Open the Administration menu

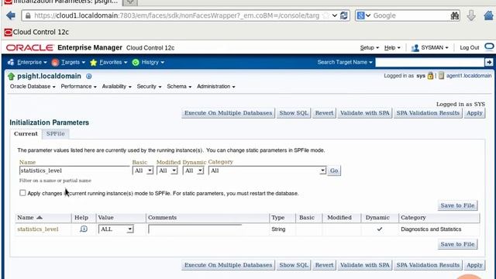coord(215,86)
